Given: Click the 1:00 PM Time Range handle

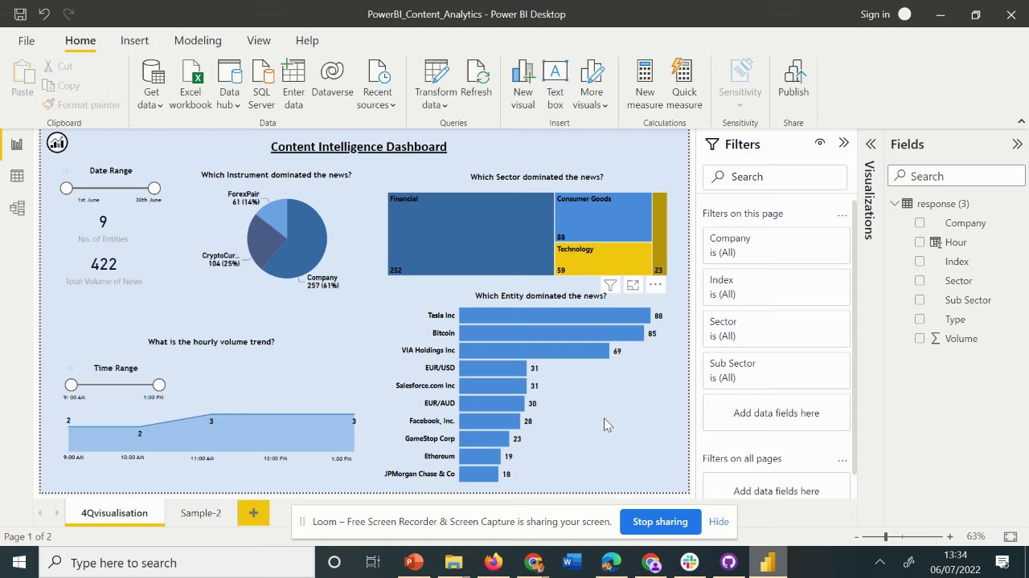Looking at the screenshot, I should [x=159, y=385].
